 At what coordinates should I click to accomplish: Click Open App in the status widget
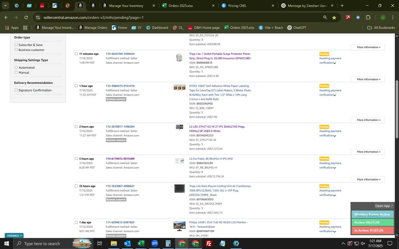point(384,206)
